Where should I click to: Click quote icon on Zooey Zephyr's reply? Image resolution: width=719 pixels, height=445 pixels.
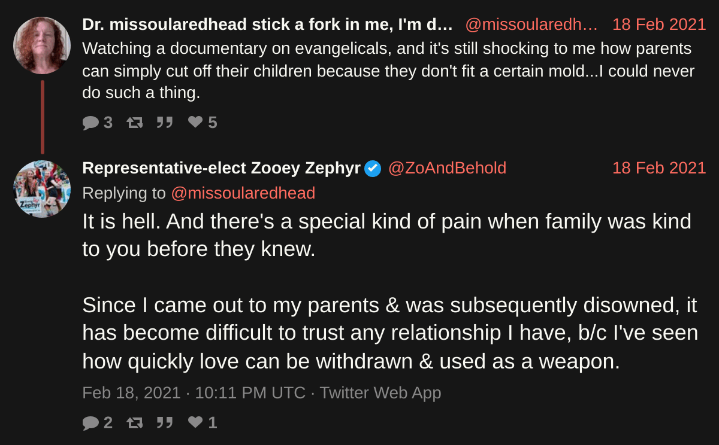point(165,423)
